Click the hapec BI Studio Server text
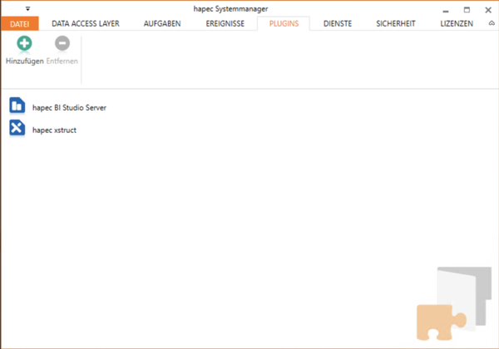Image resolution: width=499 pixels, height=349 pixels. (x=69, y=108)
